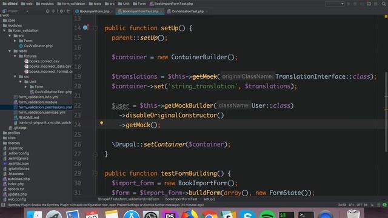Click the 'modules' breadcrumb in navigation bar
The image size is (388, 218).
[x=45, y=4]
